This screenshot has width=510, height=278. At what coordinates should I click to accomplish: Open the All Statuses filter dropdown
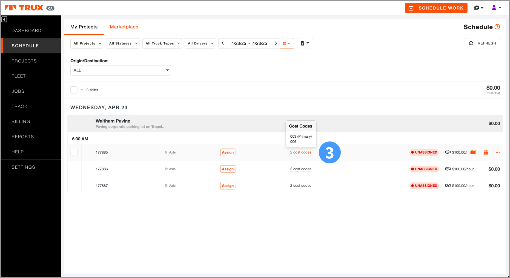pos(122,43)
